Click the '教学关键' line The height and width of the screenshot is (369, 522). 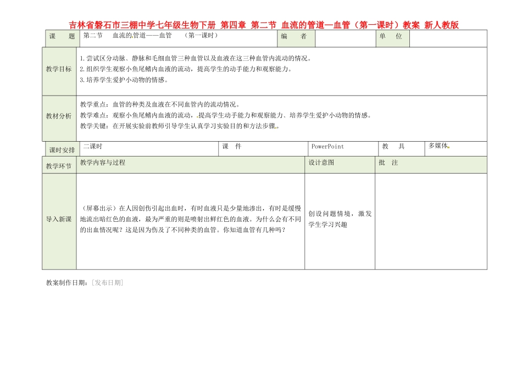[180, 126]
